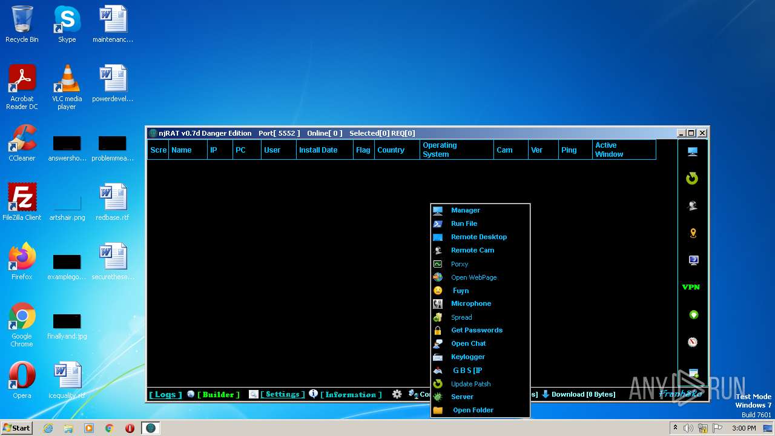Choose Open Chat from context menu
This screenshot has height=436, width=775.
tap(480, 343)
